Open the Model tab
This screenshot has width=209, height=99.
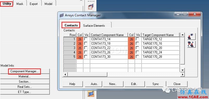pyautogui.click(x=48, y=4)
